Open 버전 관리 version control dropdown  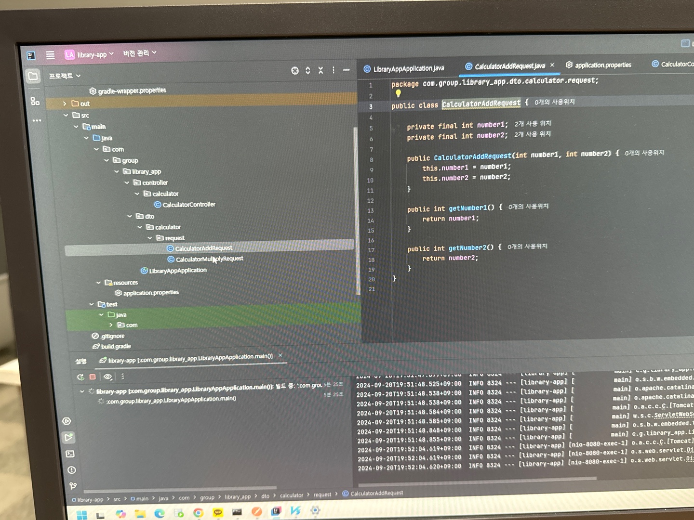pyautogui.click(x=140, y=53)
